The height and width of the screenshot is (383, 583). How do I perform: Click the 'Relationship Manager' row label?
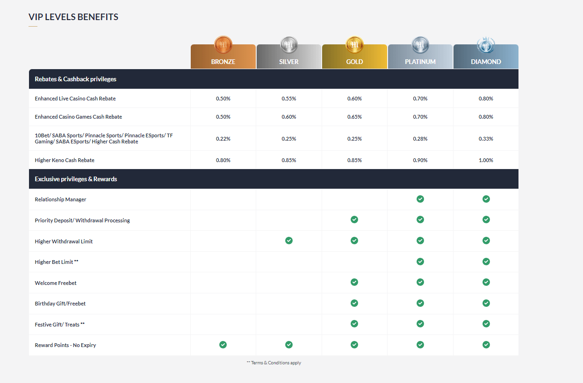pos(60,199)
